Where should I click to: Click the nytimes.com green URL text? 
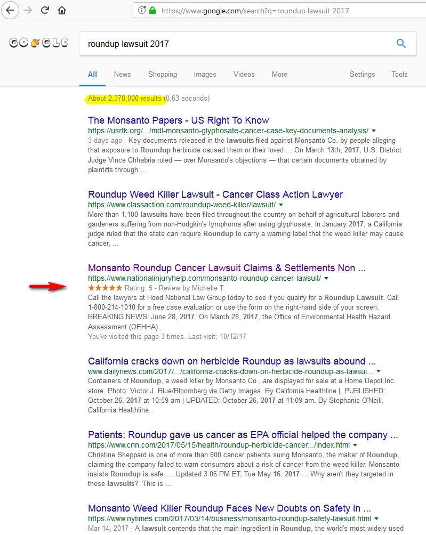click(229, 518)
